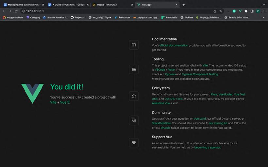Click the Ecosystem icon

tap(134, 96)
